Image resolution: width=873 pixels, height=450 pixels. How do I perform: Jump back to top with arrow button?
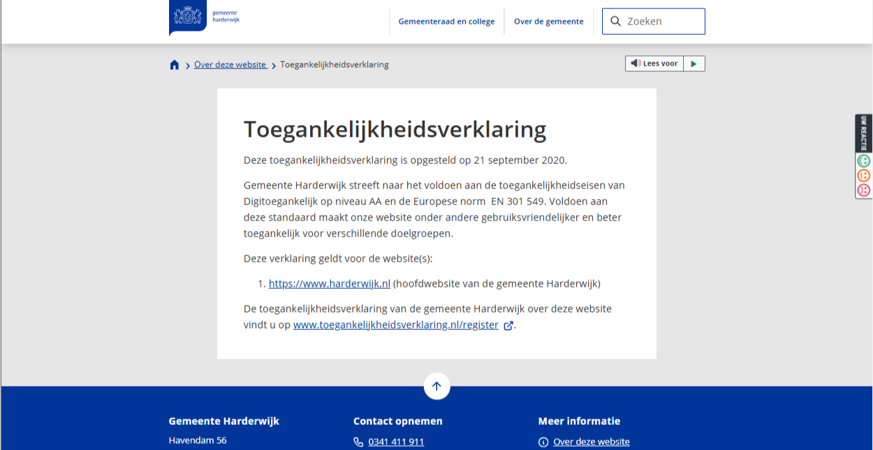436,386
